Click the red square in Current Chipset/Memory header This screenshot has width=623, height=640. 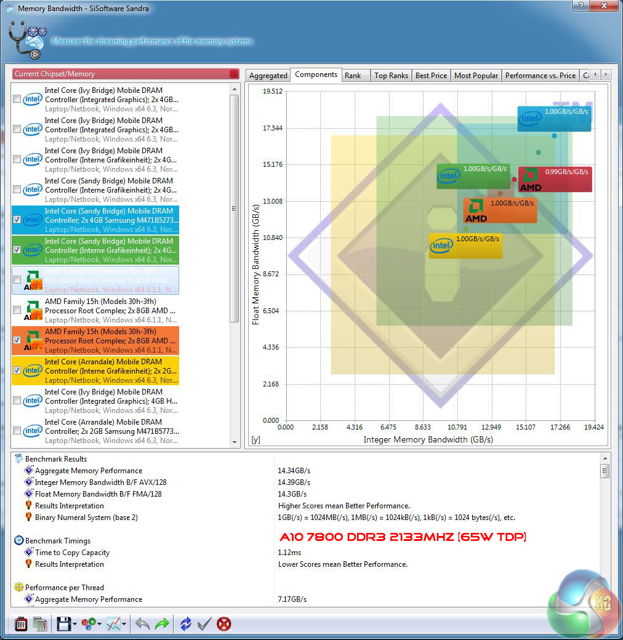234,74
